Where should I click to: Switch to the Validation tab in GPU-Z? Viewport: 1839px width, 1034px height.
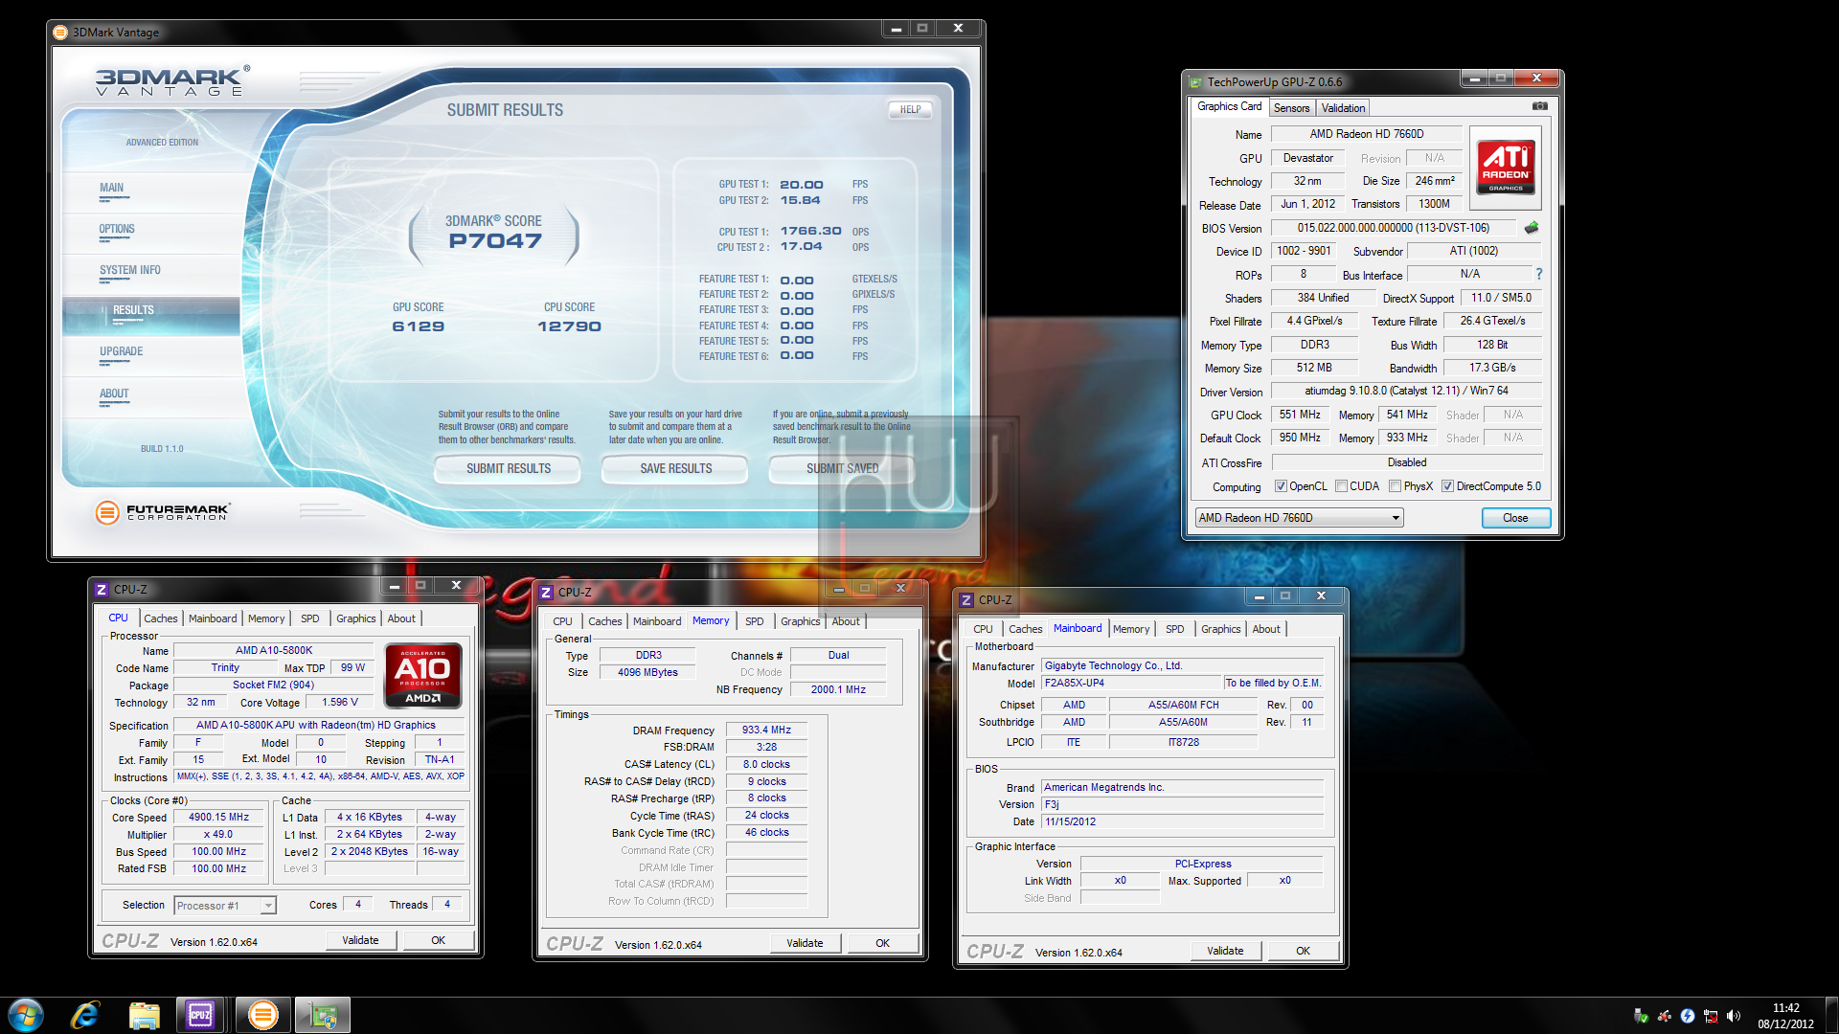[x=1343, y=108]
